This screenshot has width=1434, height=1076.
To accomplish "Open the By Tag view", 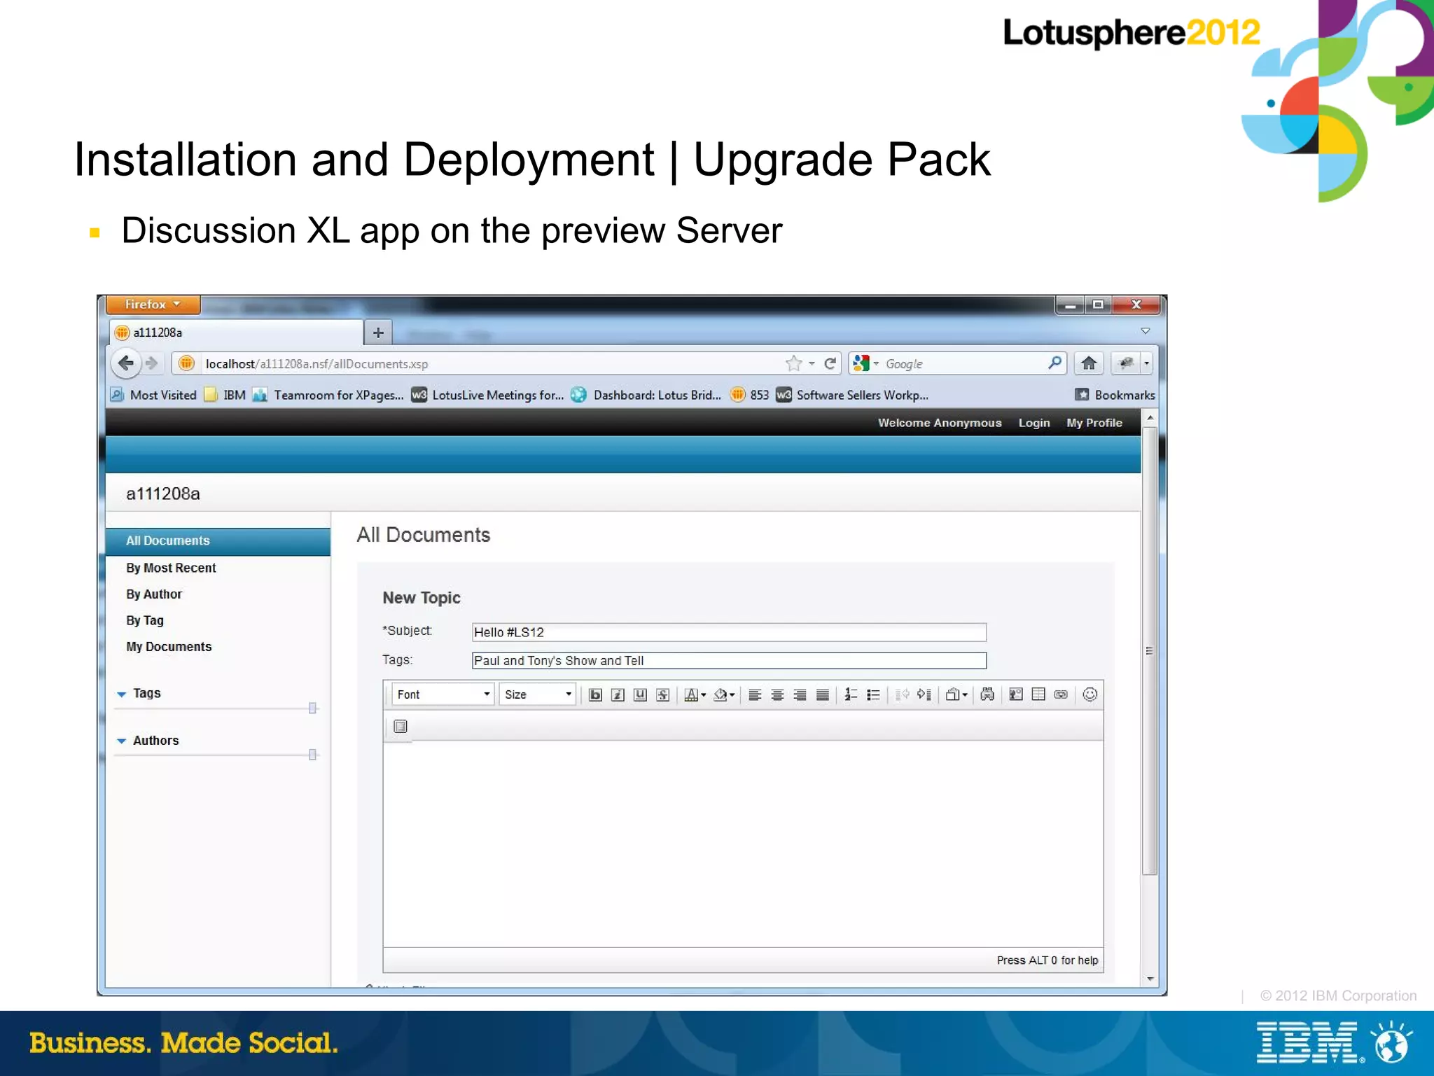I will pos(145,620).
